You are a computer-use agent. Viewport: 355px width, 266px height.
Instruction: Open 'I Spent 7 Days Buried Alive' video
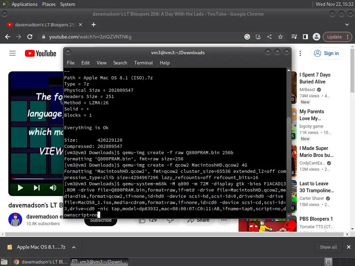[x=315, y=78]
